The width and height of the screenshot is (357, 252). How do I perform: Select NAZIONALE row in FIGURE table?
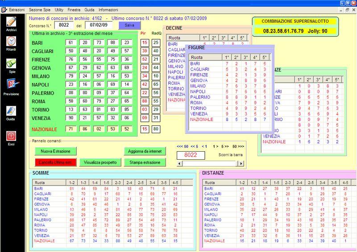(230, 120)
